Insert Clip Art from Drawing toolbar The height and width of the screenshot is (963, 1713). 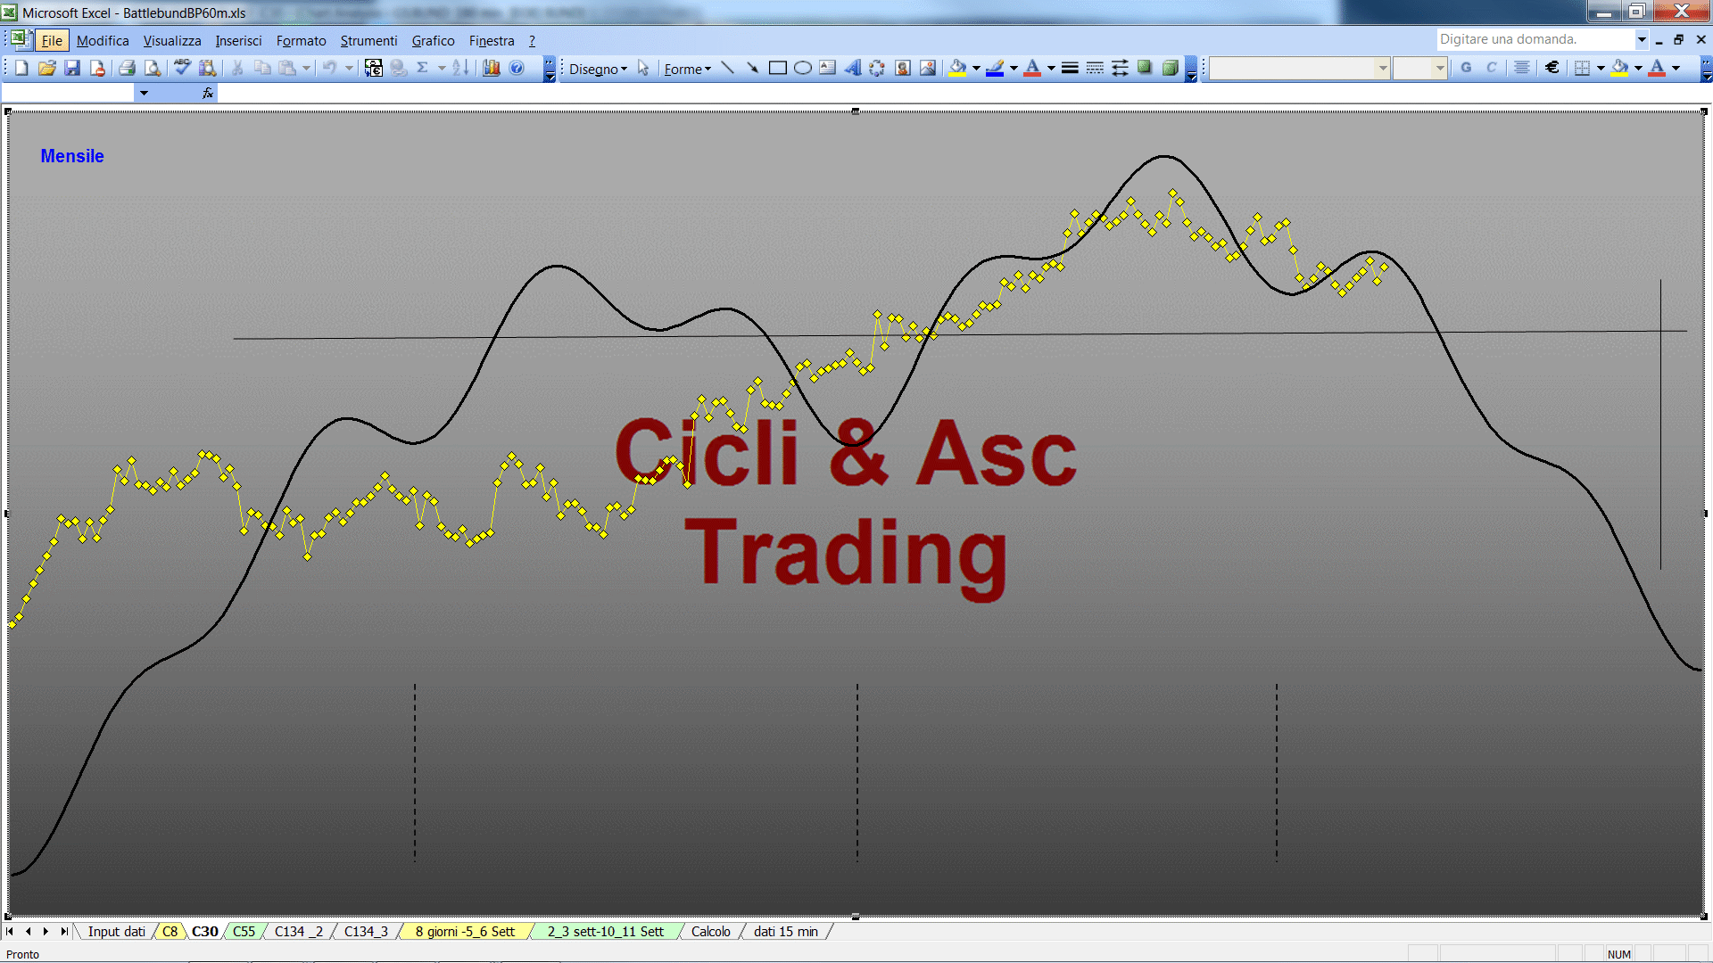(903, 68)
